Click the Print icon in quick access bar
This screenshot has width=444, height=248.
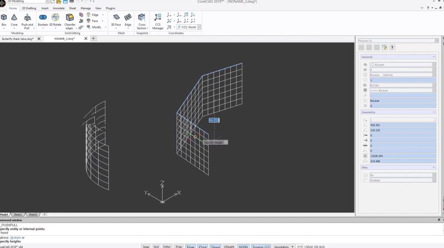tap(72, 2)
